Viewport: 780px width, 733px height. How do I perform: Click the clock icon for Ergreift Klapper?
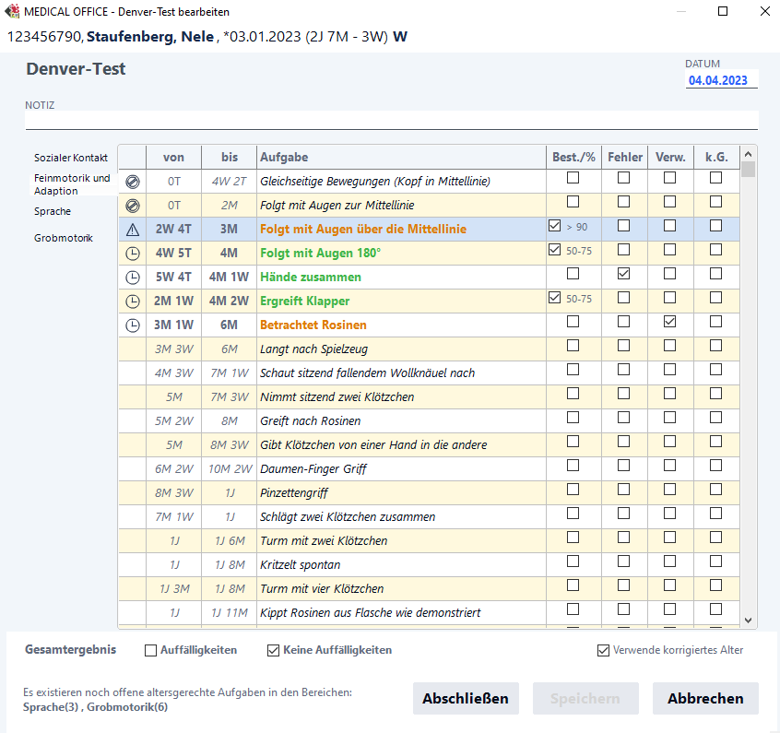[x=132, y=301]
